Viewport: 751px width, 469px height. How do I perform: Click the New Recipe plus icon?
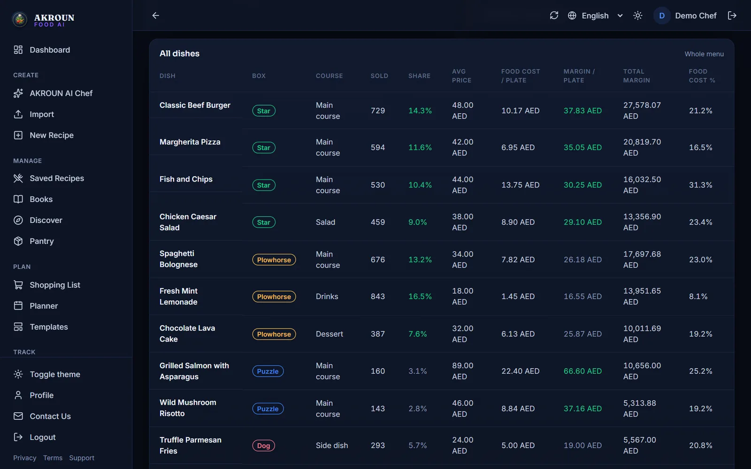tap(18, 135)
